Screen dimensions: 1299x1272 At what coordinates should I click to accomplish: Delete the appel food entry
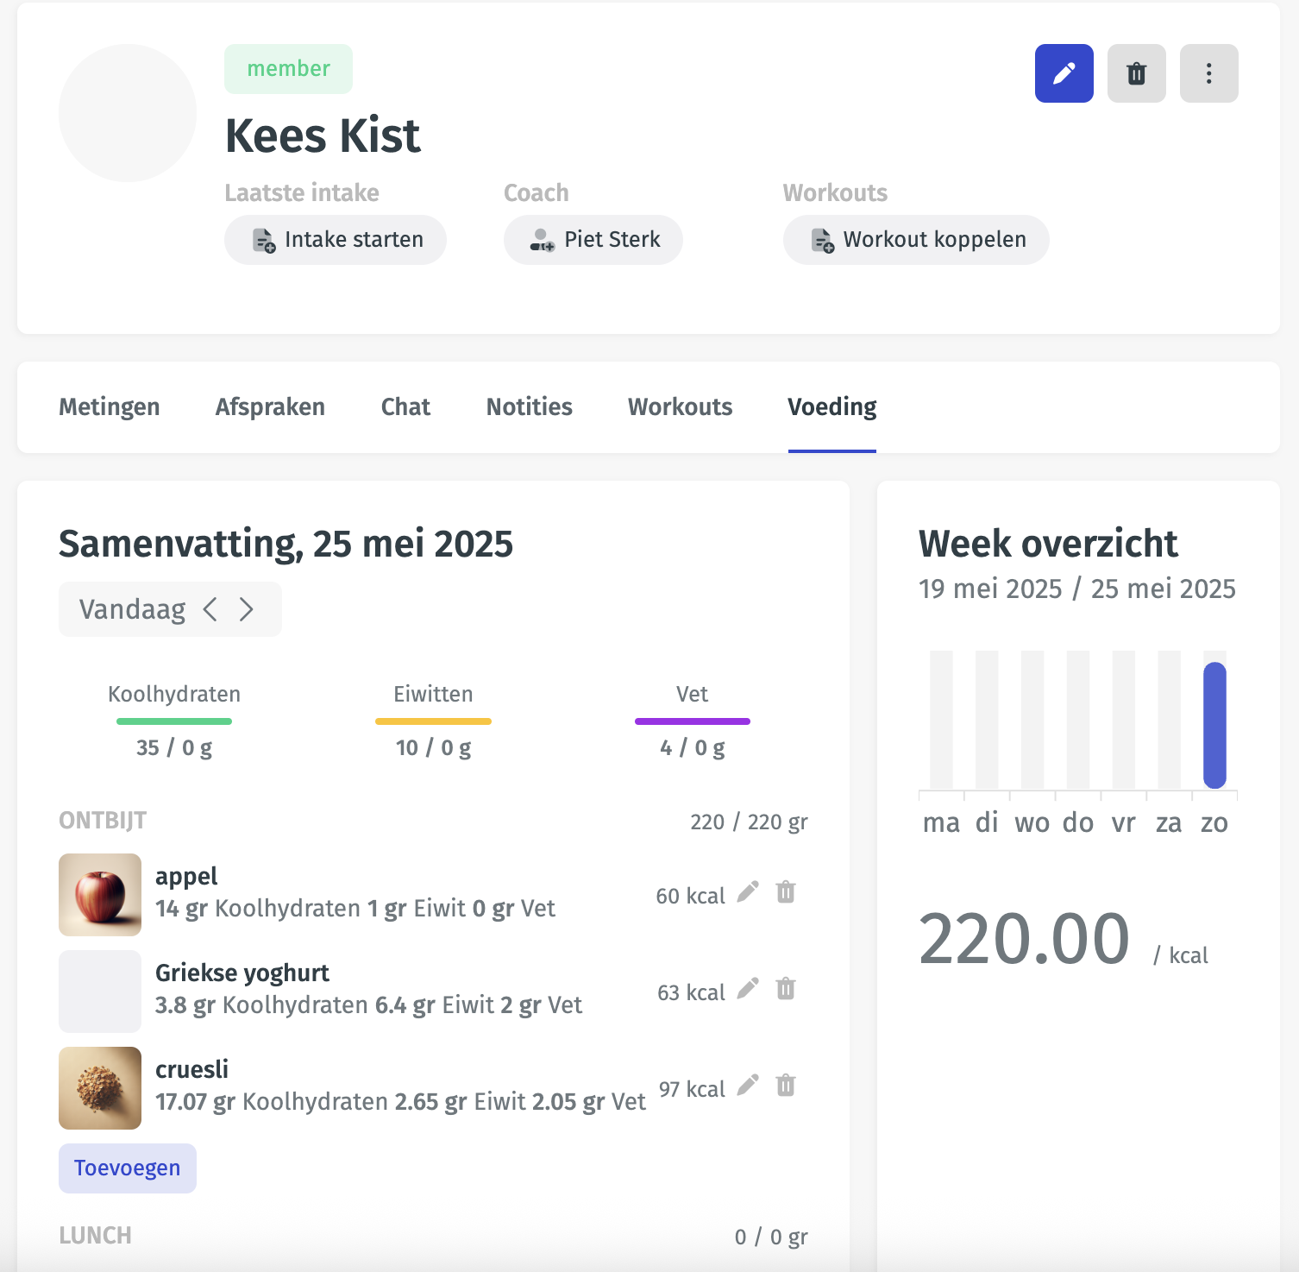(x=786, y=892)
